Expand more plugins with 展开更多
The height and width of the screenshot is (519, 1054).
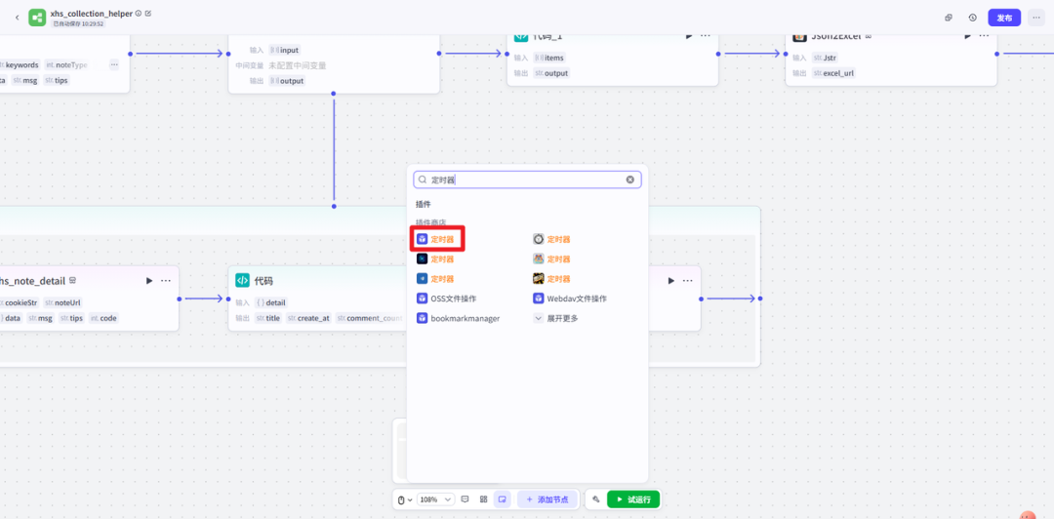[557, 318]
